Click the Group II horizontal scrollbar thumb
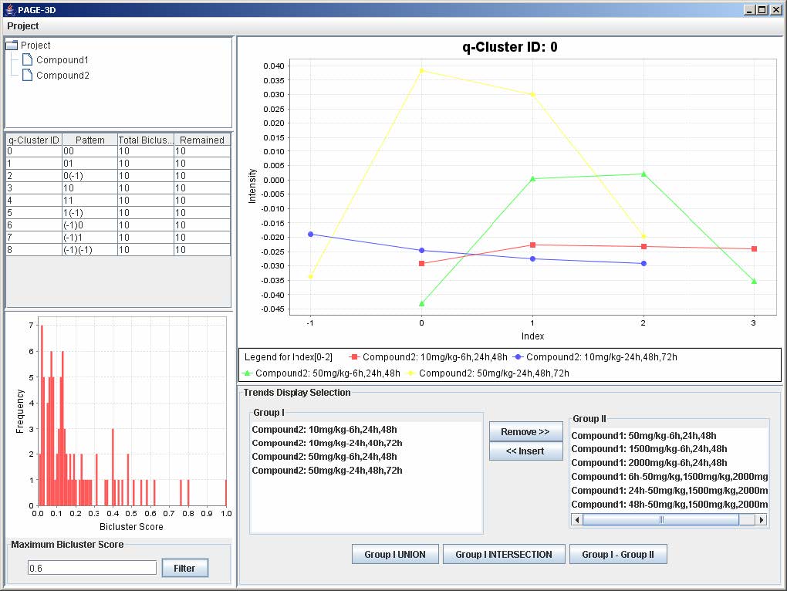This screenshot has height=591, width=787. tap(660, 520)
